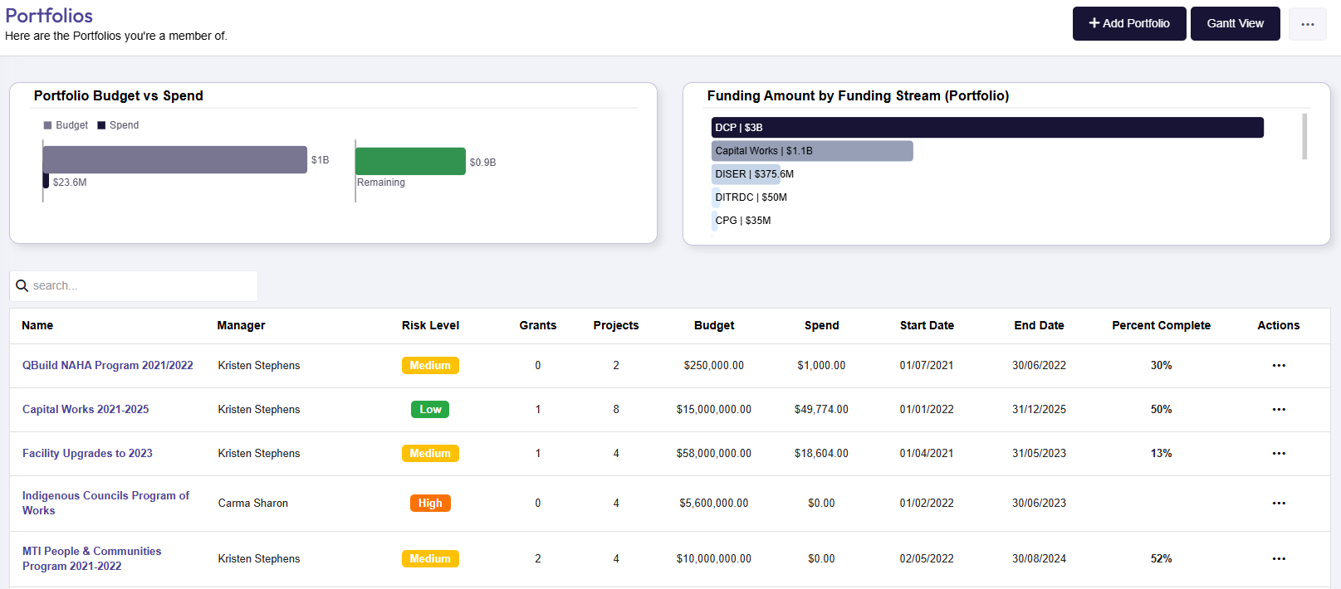Focus the portfolio search field
The height and width of the screenshot is (589, 1341).
click(x=134, y=285)
